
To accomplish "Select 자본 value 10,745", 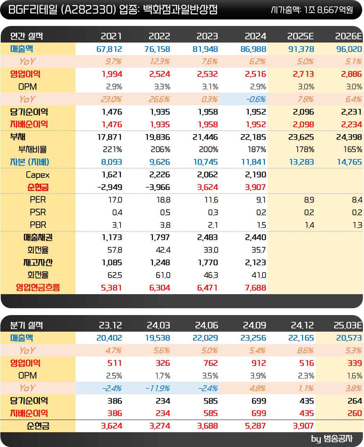I will [206, 162].
